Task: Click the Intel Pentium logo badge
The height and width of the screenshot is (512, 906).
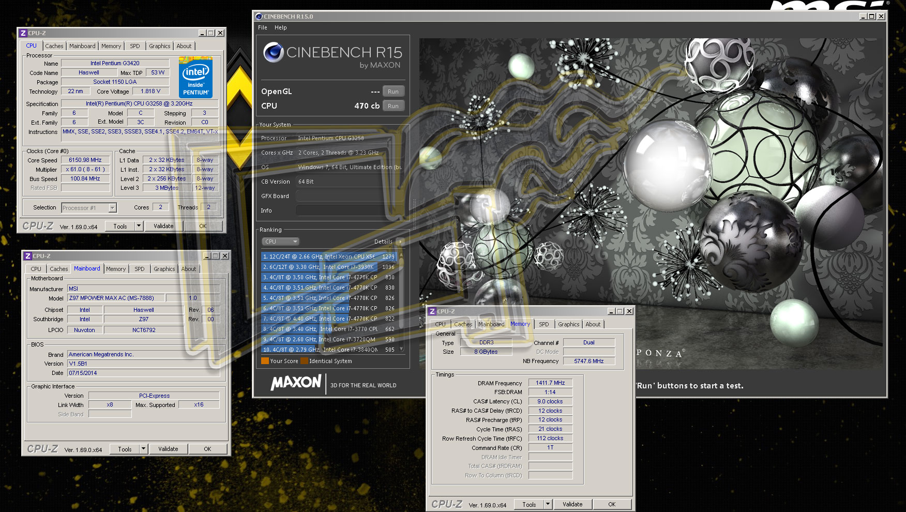Action: click(x=195, y=78)
